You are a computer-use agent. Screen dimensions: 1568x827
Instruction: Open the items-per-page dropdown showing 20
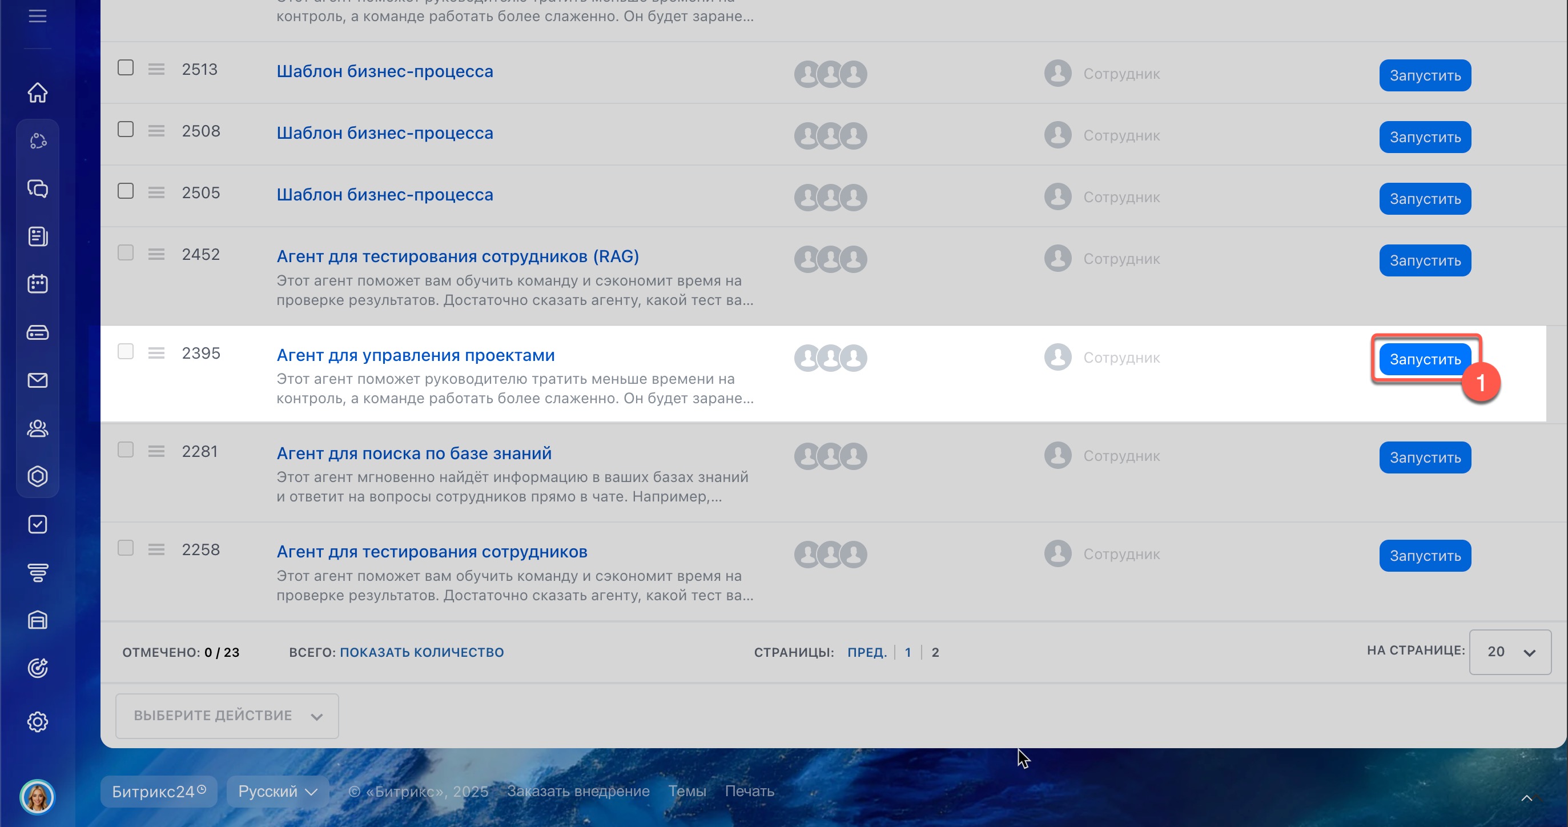[x=1510, y=652]
